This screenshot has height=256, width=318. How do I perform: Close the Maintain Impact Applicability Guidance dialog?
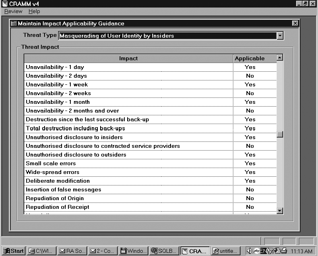(x=295, y=23)
